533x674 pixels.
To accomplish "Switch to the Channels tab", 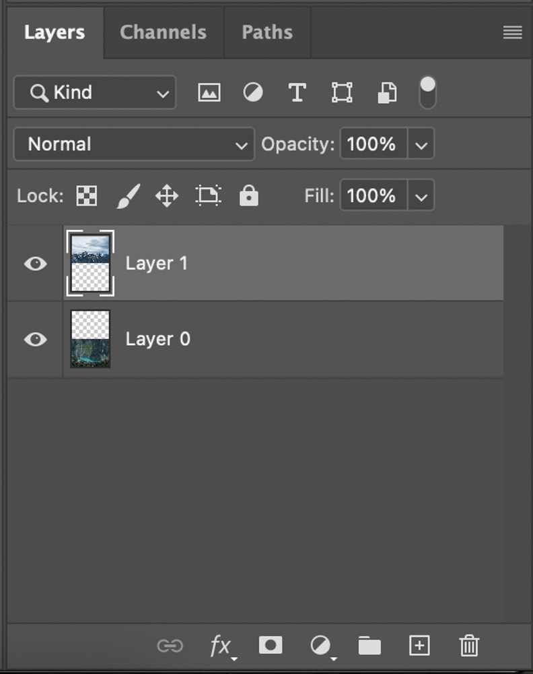I will click(x=163, y=32).
